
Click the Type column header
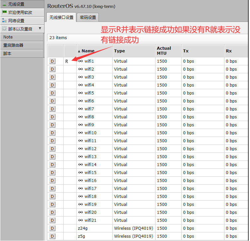click(x=134, y=51)
